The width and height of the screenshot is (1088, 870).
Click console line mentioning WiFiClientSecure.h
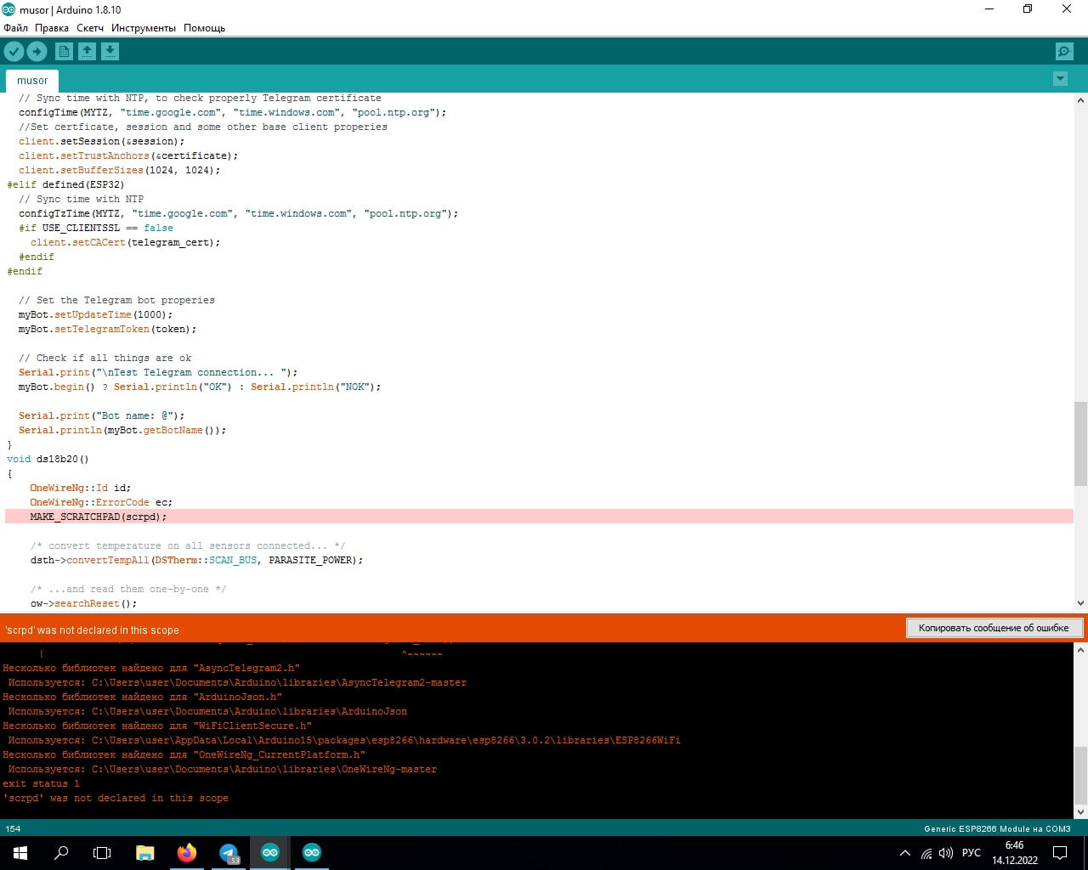click(157, 726)
